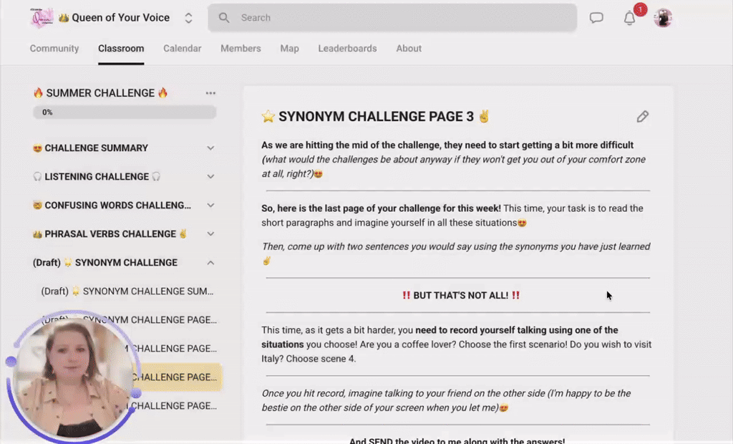Click the search magnifier icon

pyautogui.click(x=224, y=18)
